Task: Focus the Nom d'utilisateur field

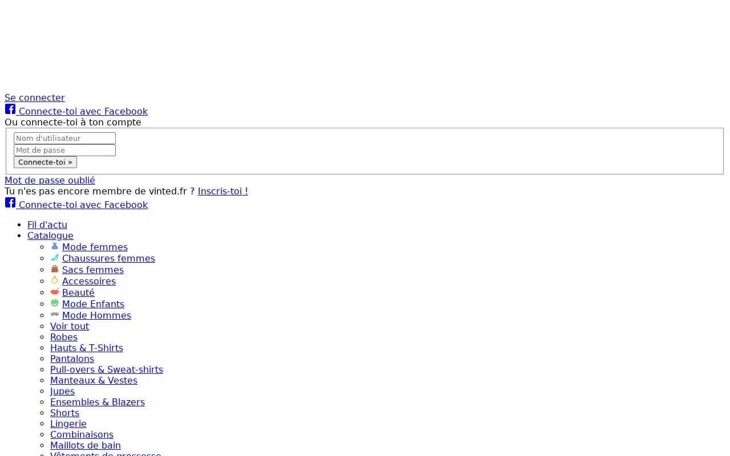Action: click(64, 139)
